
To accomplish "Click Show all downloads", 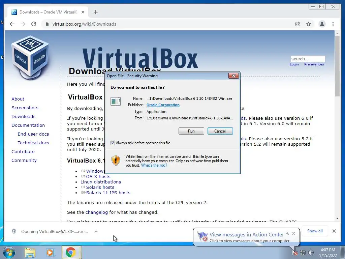I will pyautogui.click(x=315, y=231).
